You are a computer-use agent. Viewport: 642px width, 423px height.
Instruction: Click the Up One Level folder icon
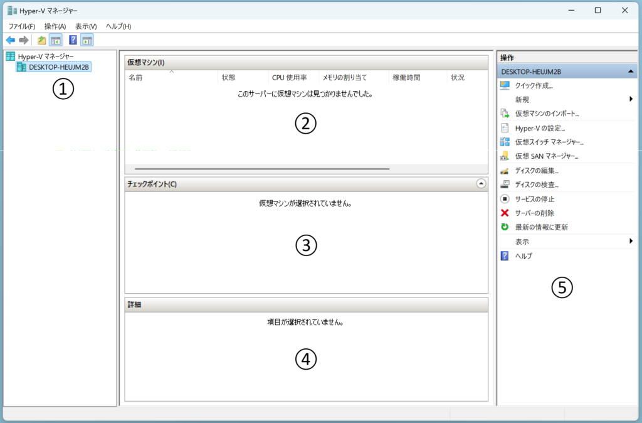42,41
